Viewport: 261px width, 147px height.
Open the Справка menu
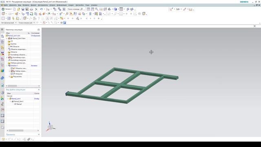(x=94, y=5)
